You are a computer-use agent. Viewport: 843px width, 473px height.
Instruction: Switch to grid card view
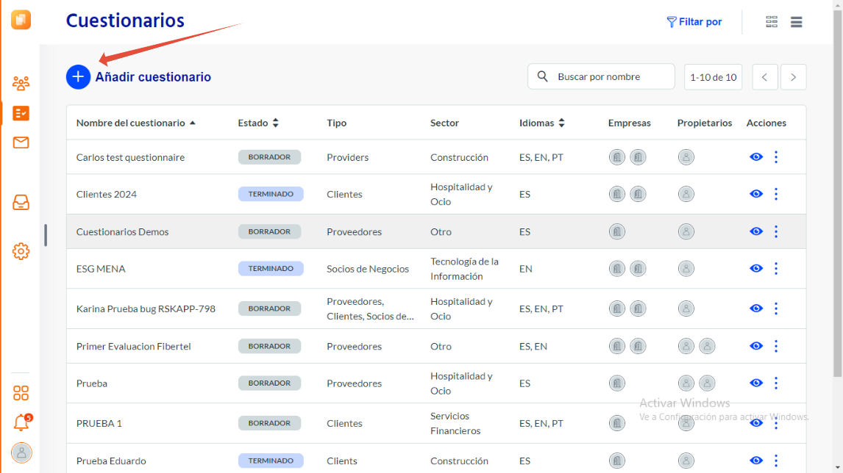(772, 21)
